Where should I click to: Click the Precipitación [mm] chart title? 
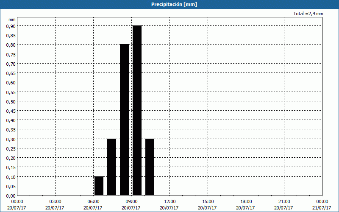(x=174, y=4)
